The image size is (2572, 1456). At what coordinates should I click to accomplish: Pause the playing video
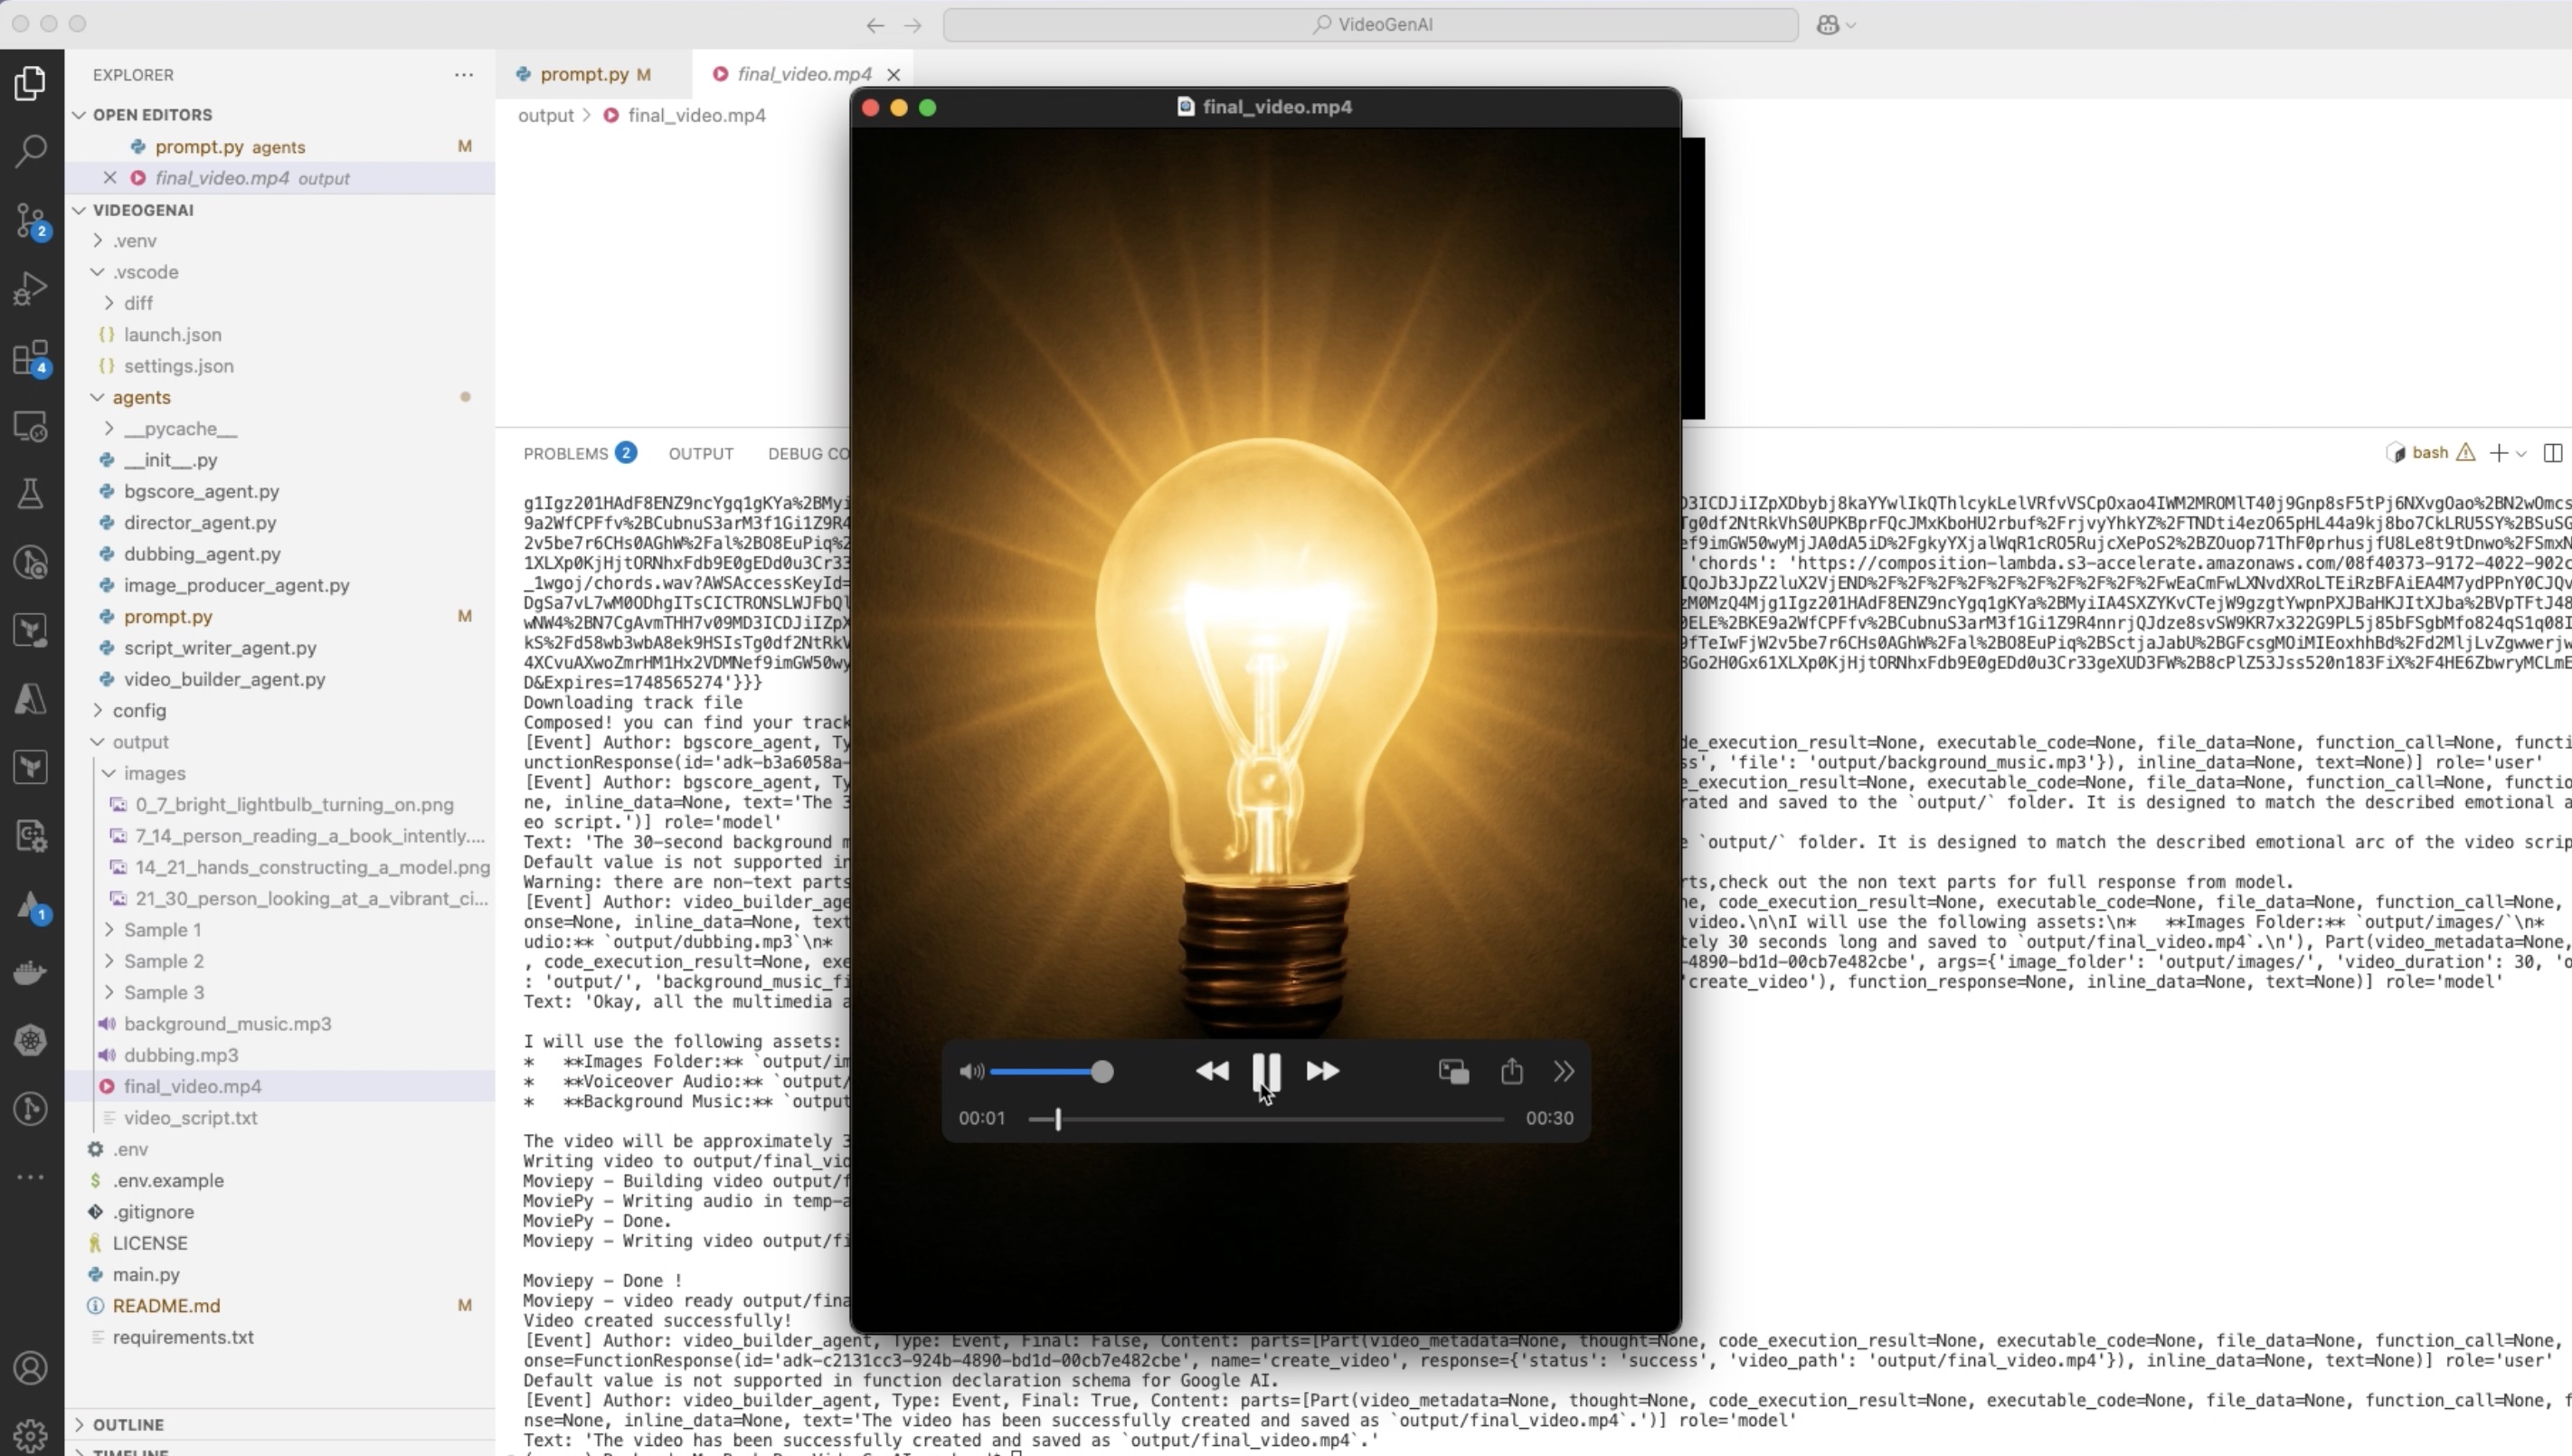click(x=1266, y=1072)
